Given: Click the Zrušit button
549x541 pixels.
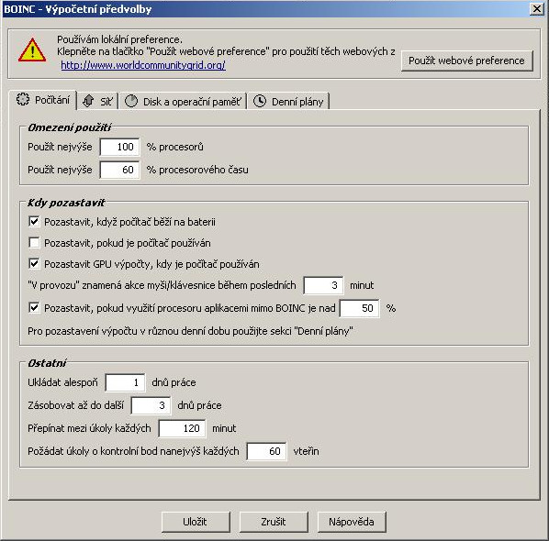Looking at the screenshot, I should [x=274, y=522].
